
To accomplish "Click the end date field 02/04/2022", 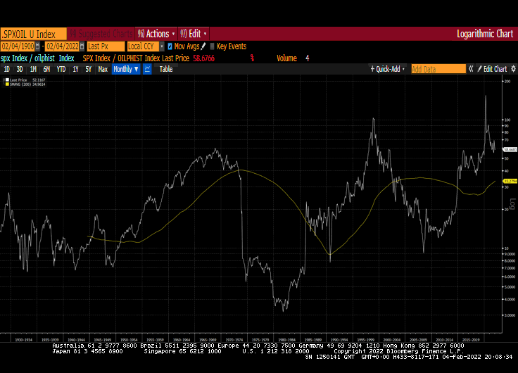I will [x=62, y=46].
